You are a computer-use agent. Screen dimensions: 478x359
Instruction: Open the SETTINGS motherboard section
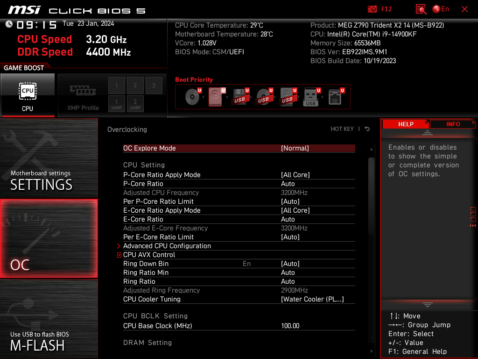point(49,158)
